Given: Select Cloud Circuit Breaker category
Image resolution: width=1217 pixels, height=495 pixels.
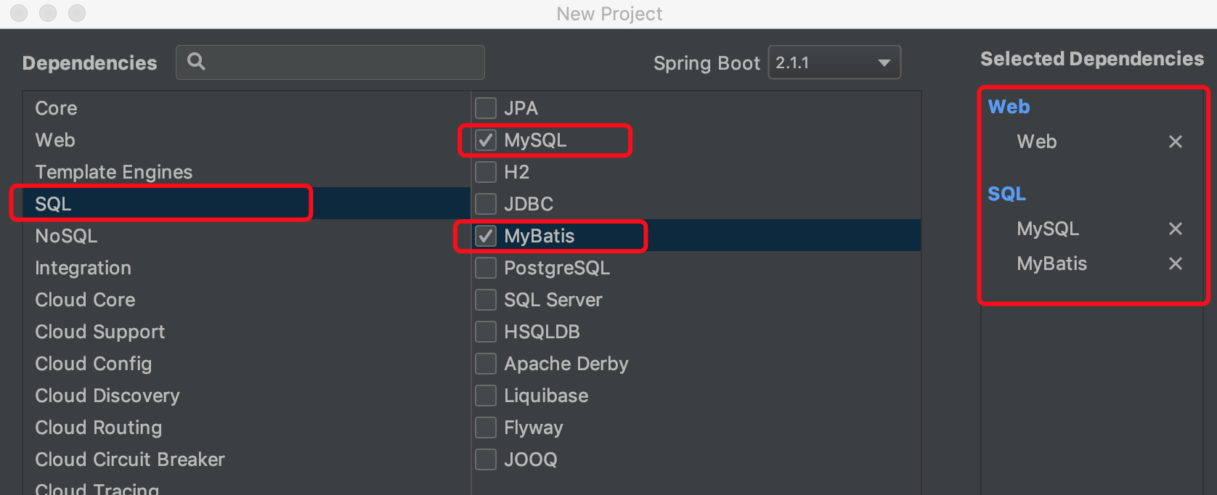Looking at the screenshot, I should [x=247, y=459].
